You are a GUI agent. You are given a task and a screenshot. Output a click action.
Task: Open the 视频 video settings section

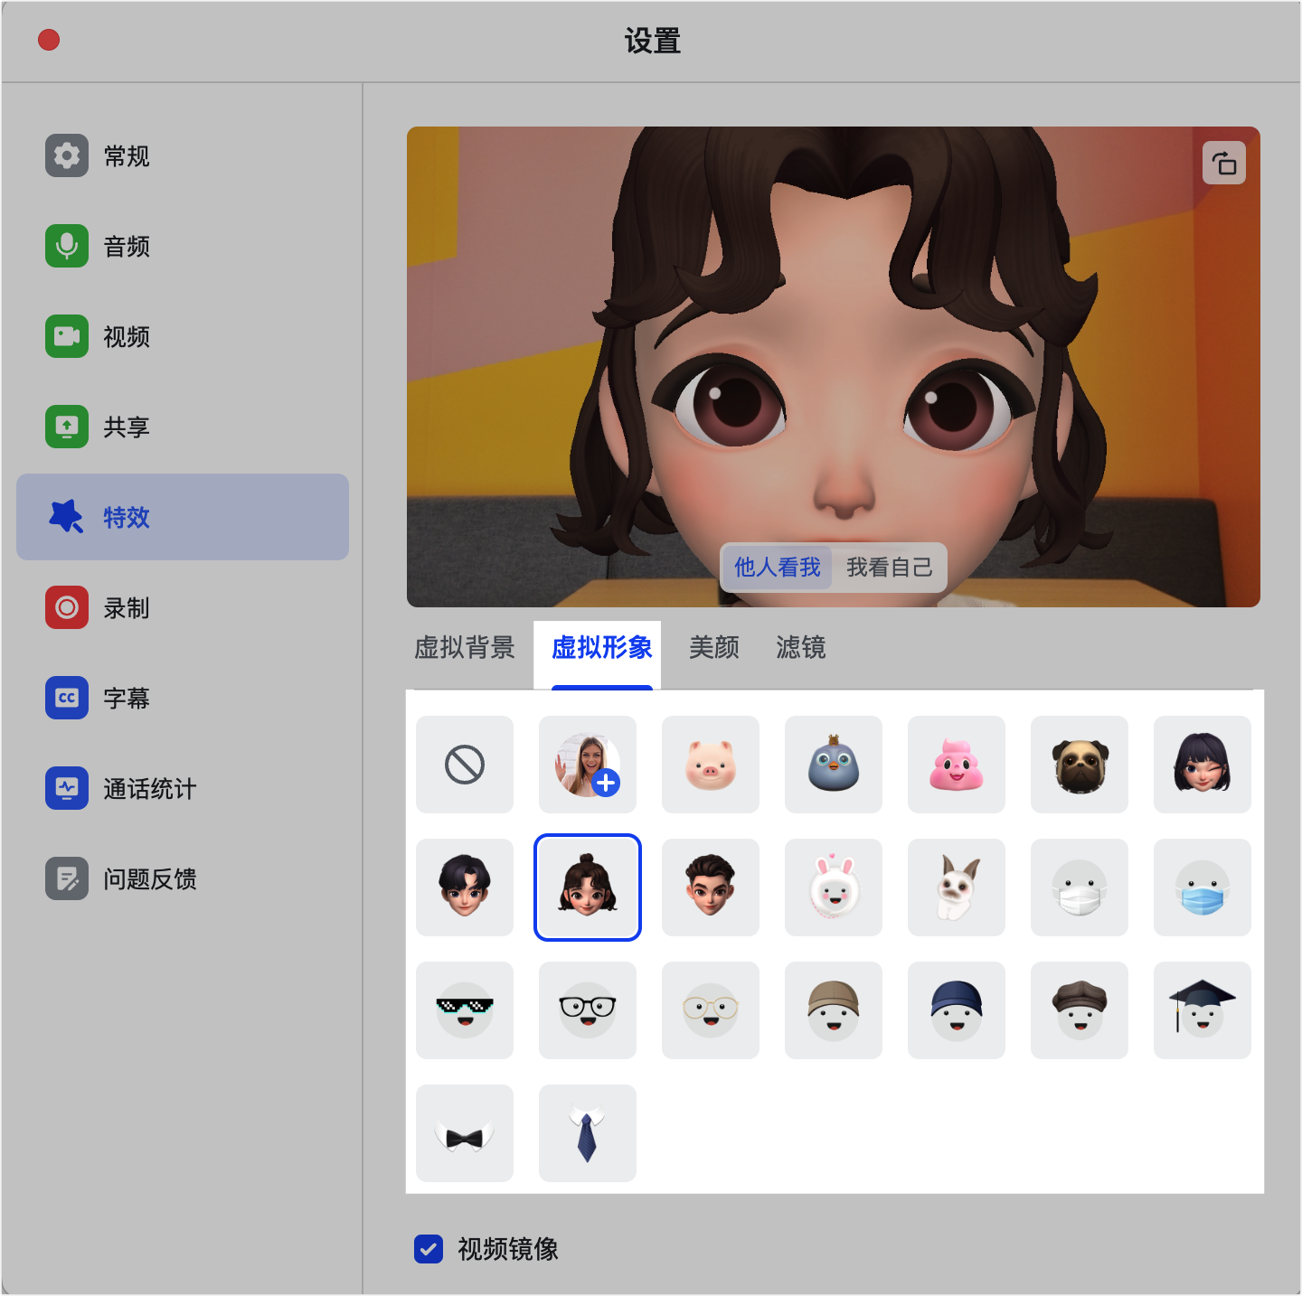point(183,336)
